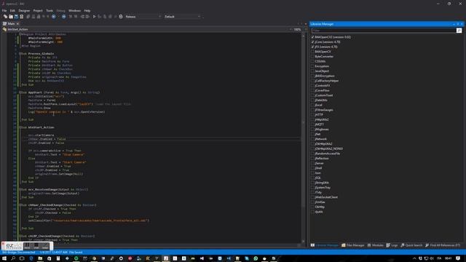Click the jOkHttpUtils2_NONUI library name
Image resolution: width=466 pixels, height=262 pixels.
click(x=328, y=148)
